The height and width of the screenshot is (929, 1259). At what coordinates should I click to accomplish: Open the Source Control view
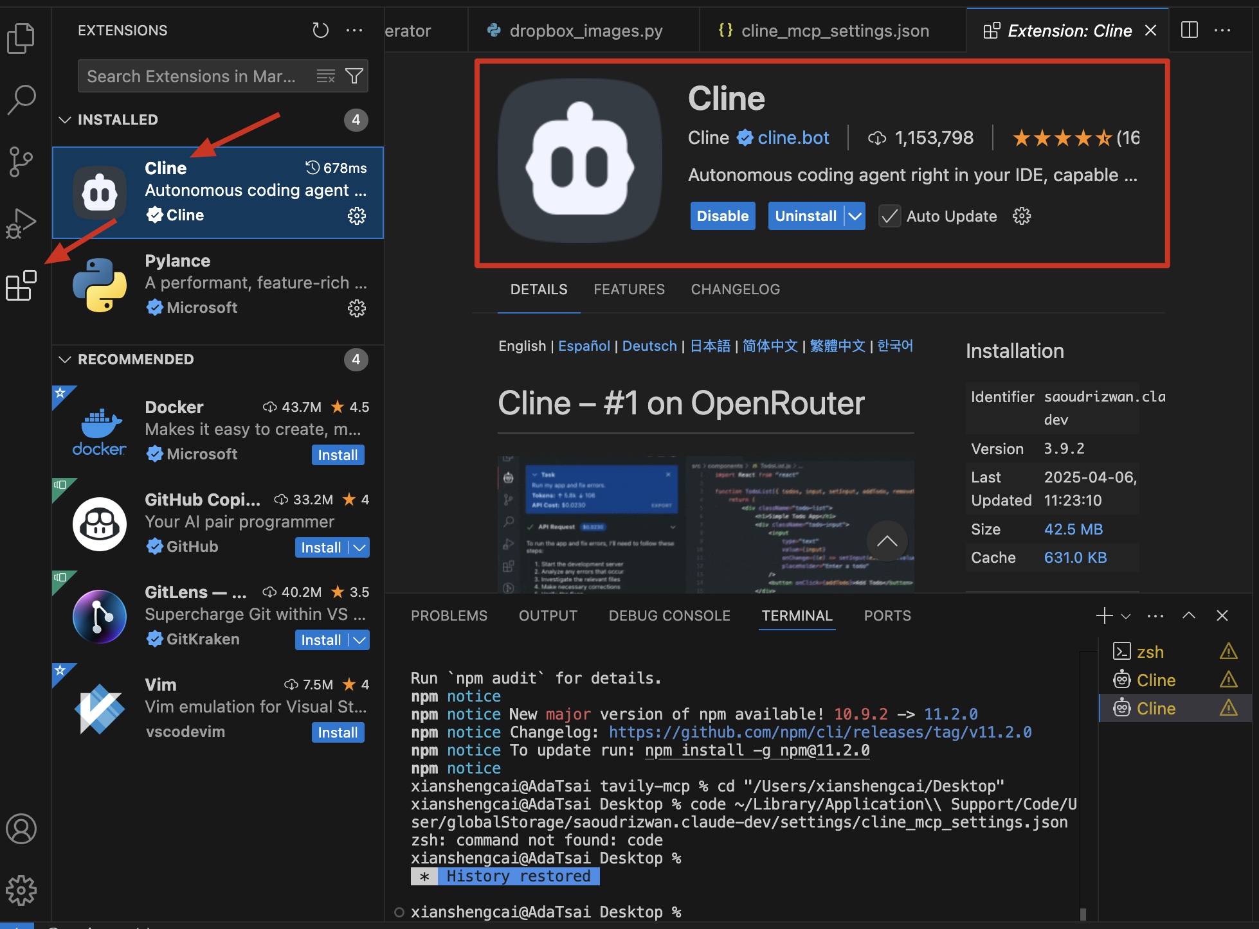[x=21, y=161]
